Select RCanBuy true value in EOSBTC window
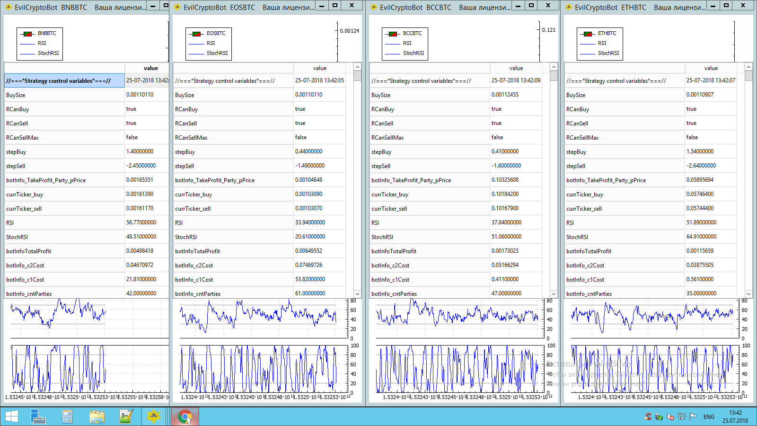Viewport: 757px width, 426px height. pos(319,109)
